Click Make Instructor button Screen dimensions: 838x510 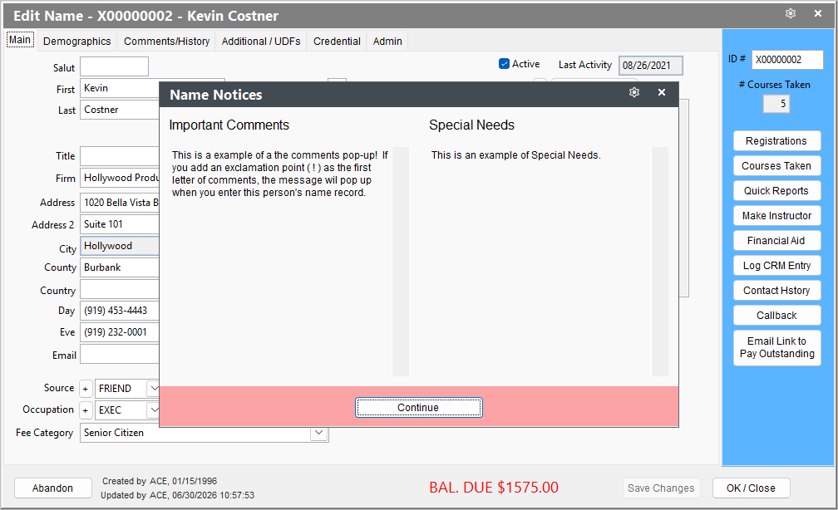[776, 216]
